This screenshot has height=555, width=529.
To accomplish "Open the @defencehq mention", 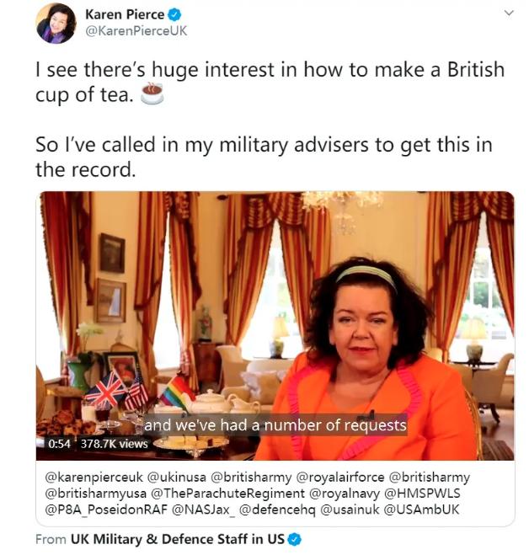I will tap(277, 510).
